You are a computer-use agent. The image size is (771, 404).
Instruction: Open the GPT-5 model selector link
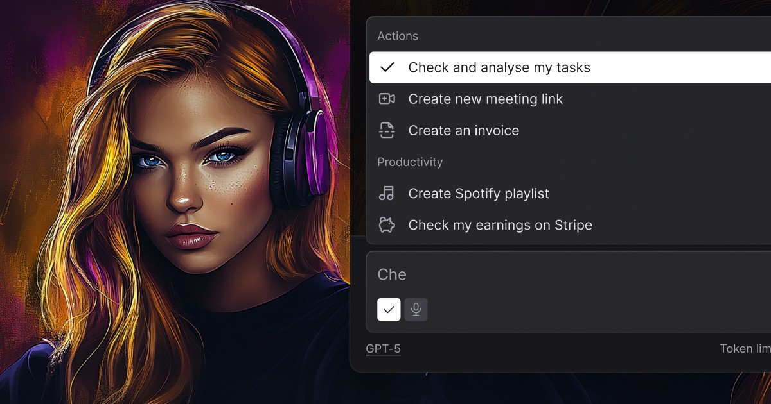tap(383, 348)
